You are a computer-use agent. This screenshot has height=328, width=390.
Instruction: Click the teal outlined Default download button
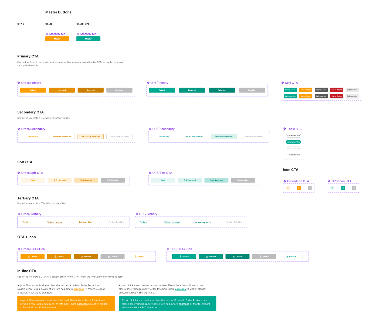point(291,257)
